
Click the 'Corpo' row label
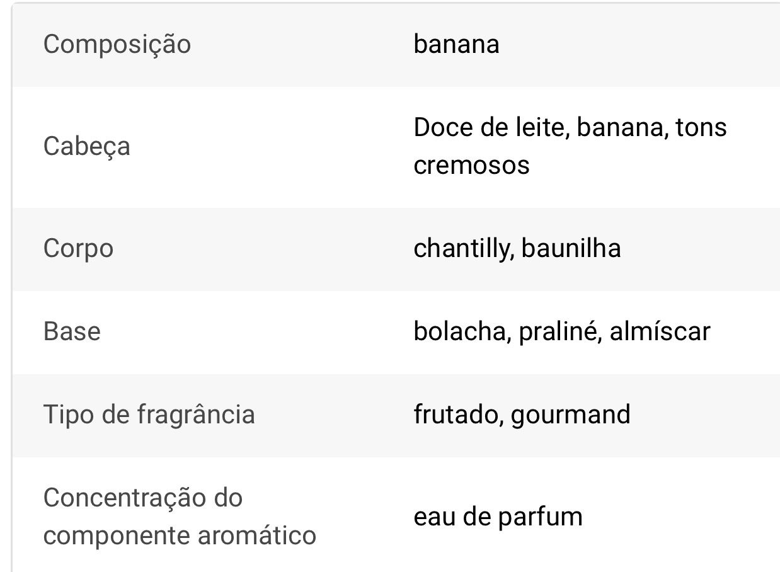coord(78,248)
